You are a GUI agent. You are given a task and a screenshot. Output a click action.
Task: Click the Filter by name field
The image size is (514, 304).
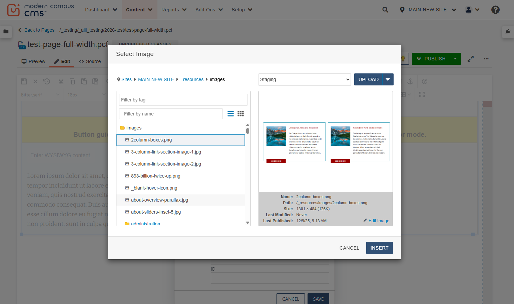click(171, 114)
